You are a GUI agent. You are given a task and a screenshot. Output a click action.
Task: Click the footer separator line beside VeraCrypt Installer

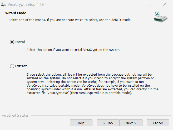pos(100,116)
